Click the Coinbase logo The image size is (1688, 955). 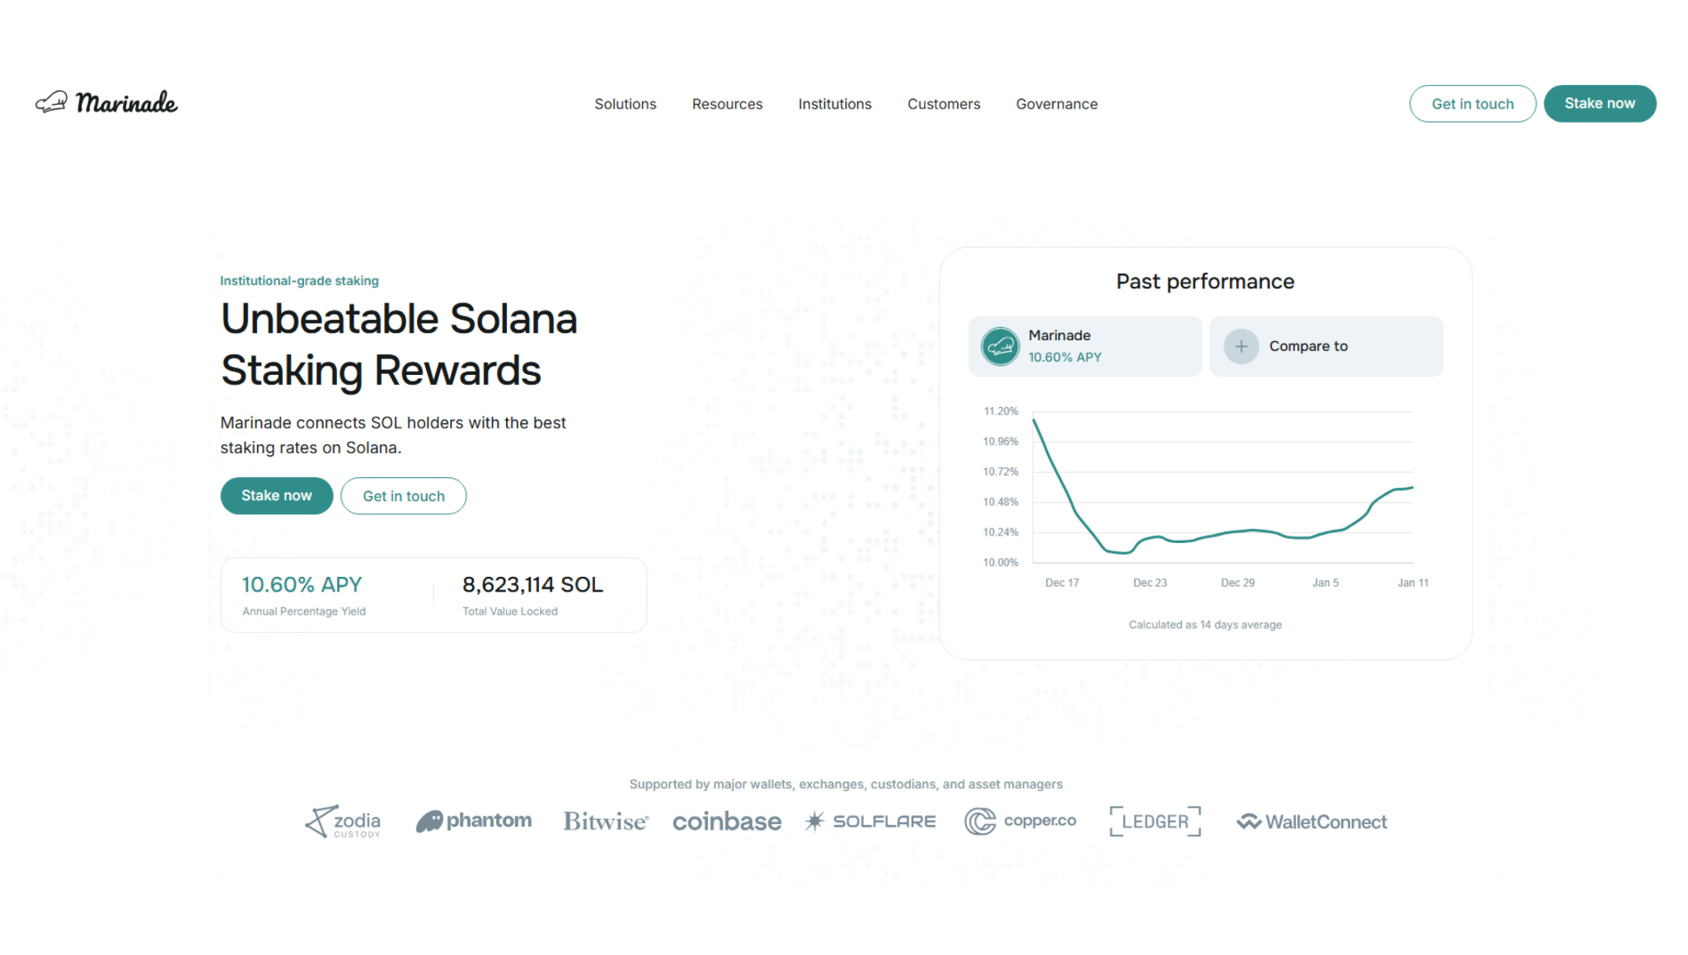tap(726, 822)
